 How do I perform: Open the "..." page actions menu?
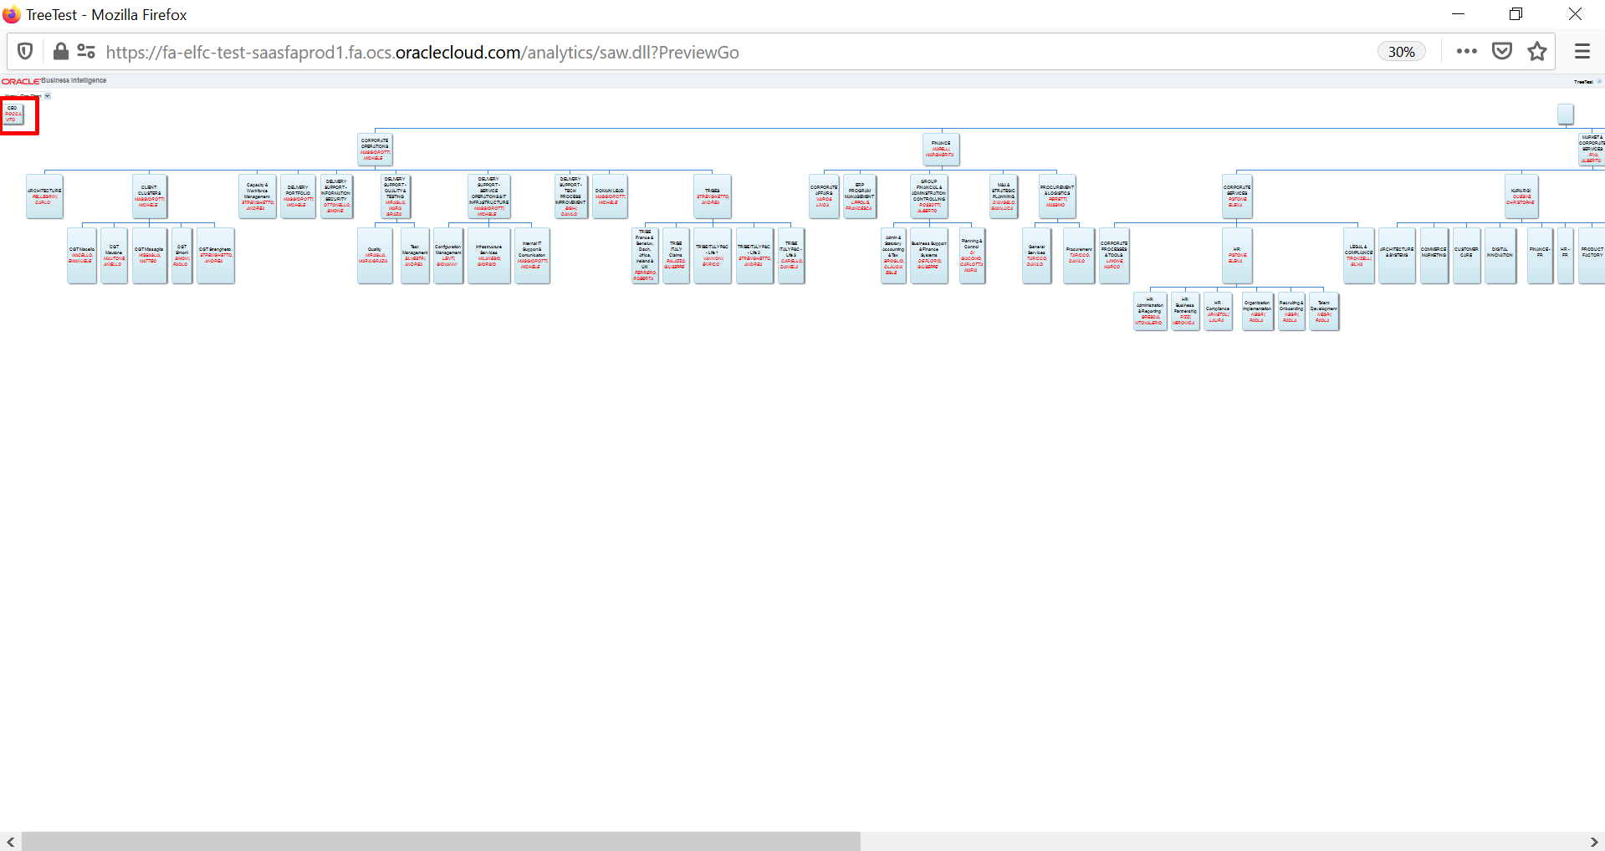1466,51
